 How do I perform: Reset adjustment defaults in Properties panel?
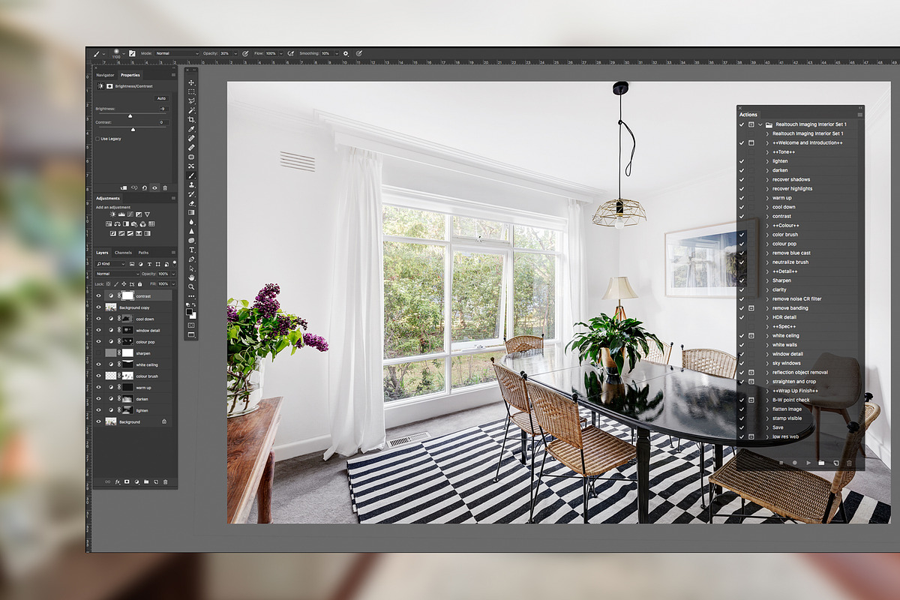pos(145,187)
